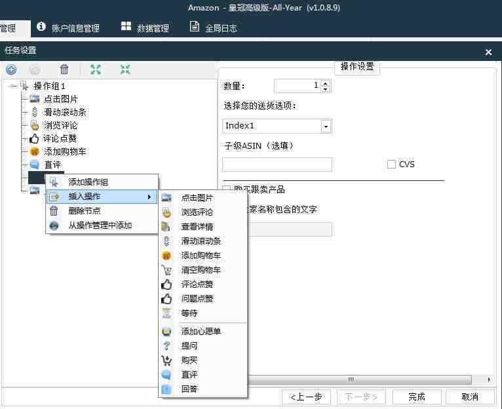Screen dimensions: 502x409
Task: Click icon beside 滑动滚动条 tree node
Action: (35, 112)
